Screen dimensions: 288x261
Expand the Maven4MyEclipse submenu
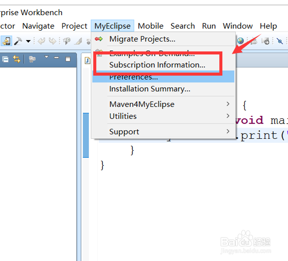tap(163, 104)
